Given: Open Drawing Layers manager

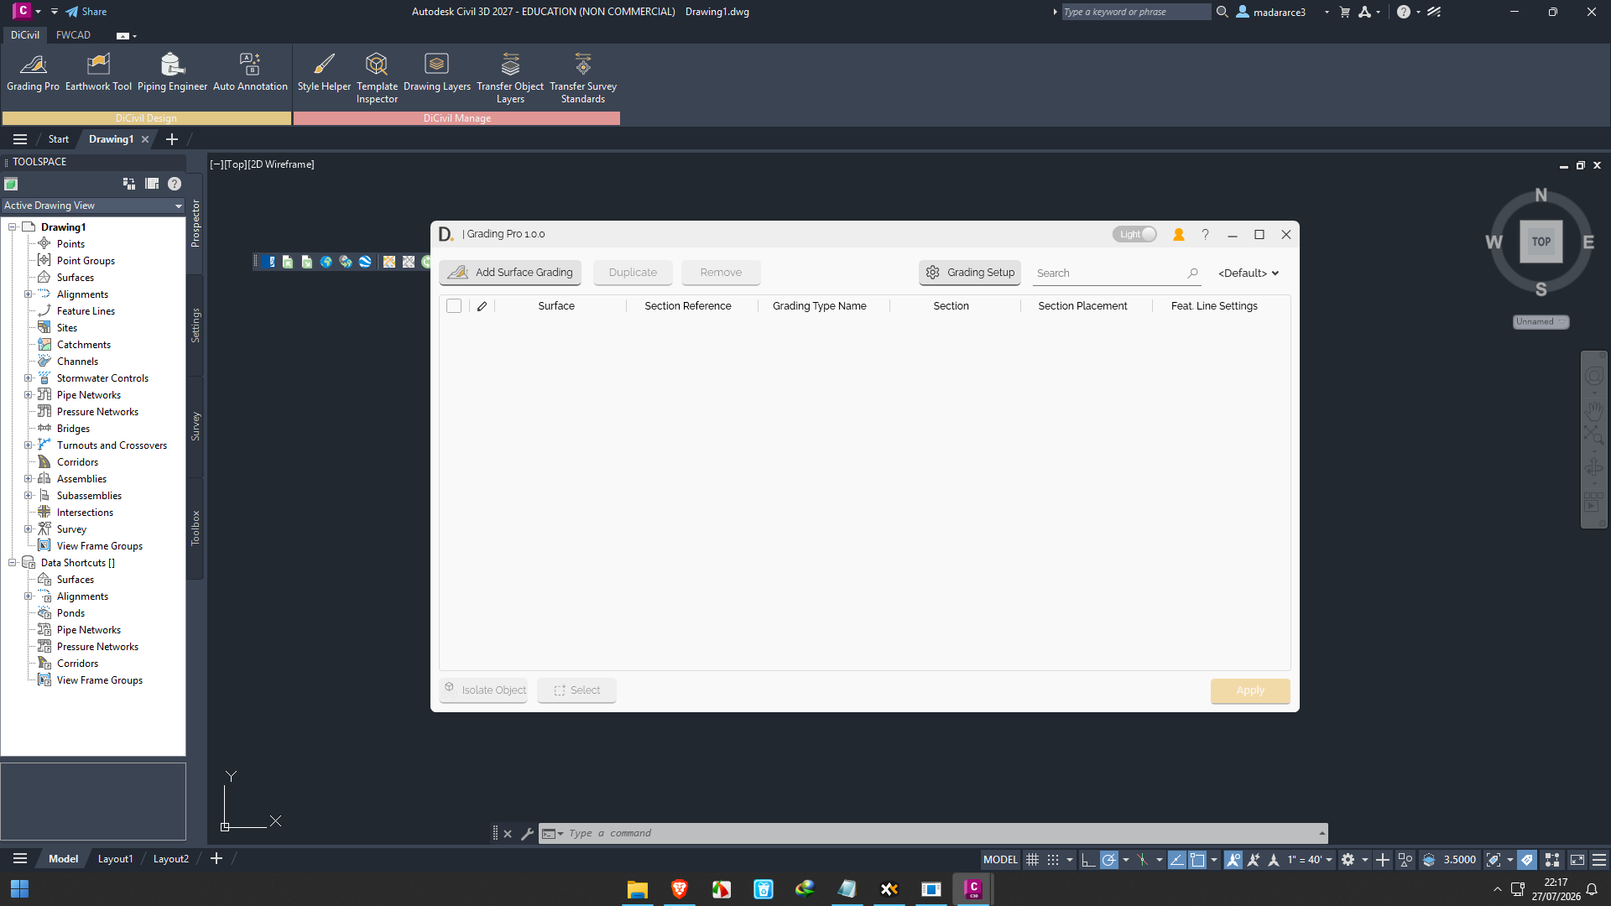Looking at the screenshot, I should (436, 72).
